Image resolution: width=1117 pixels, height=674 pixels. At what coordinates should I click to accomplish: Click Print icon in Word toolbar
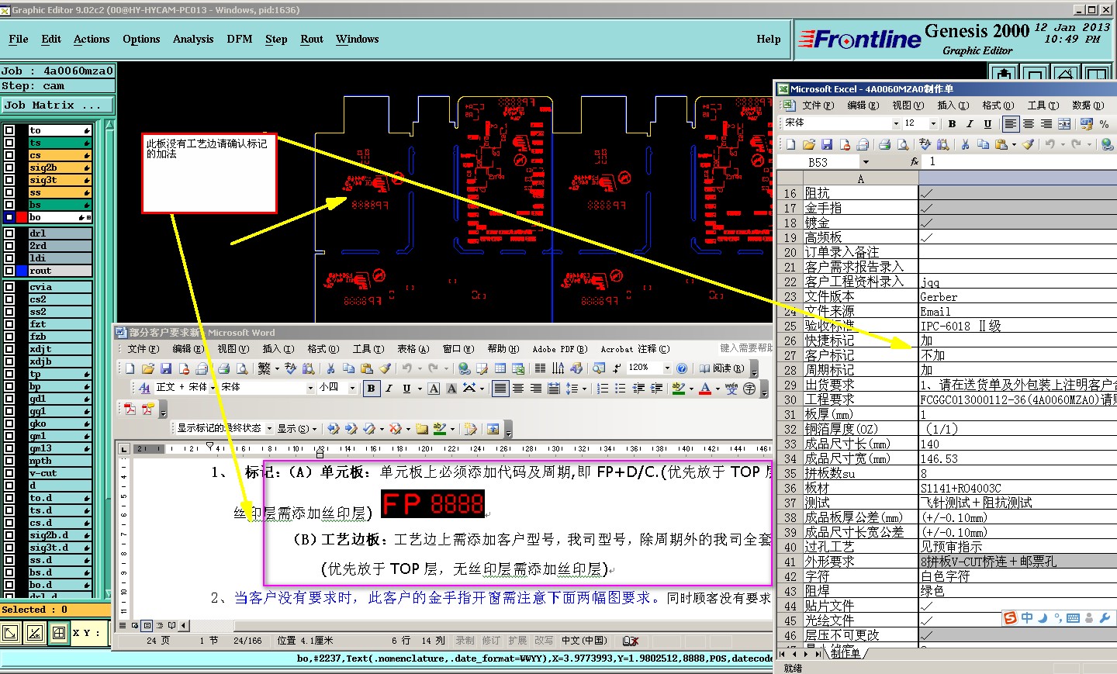[224, 368]
